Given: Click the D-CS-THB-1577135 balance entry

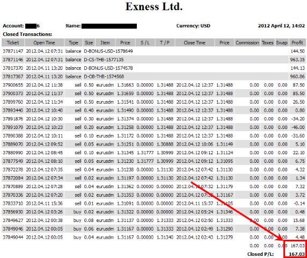Looking at the screenshot, I should pos(104,60).
